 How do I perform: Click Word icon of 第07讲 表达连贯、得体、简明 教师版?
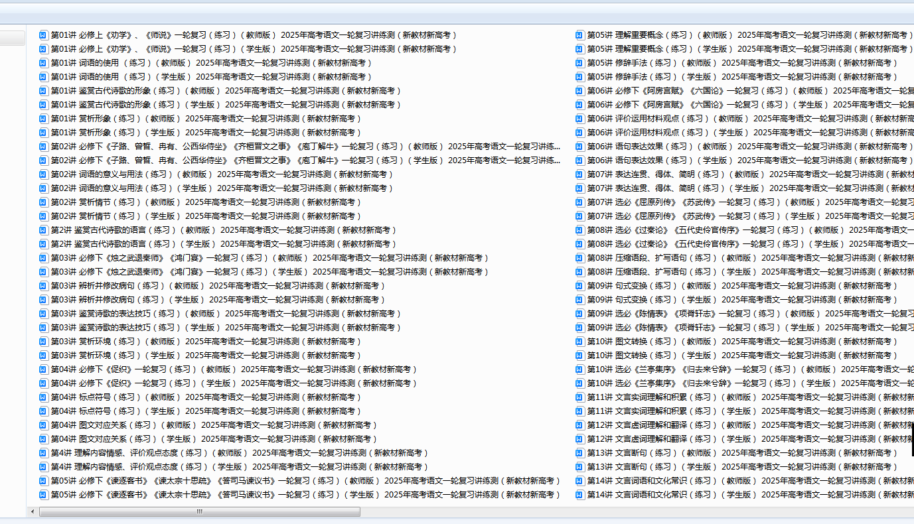click(580, 174)
